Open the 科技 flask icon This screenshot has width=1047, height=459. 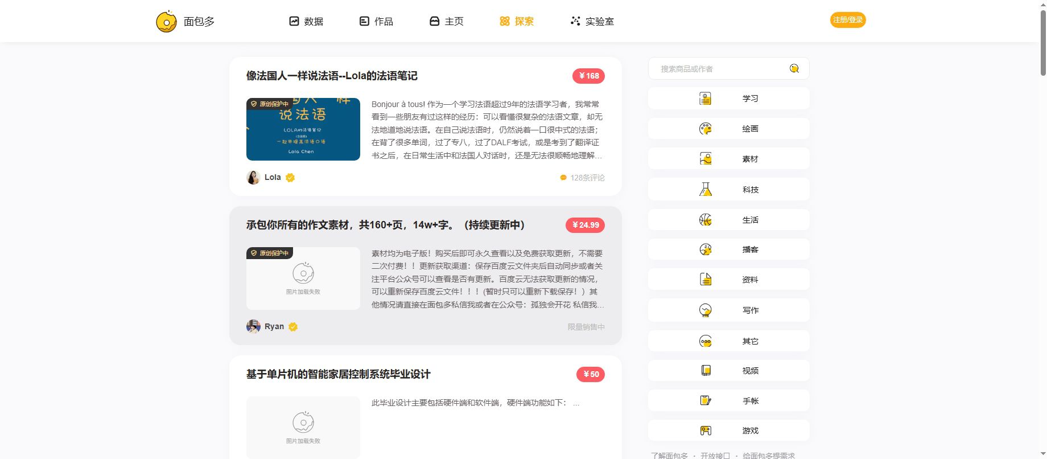[706, 190]
